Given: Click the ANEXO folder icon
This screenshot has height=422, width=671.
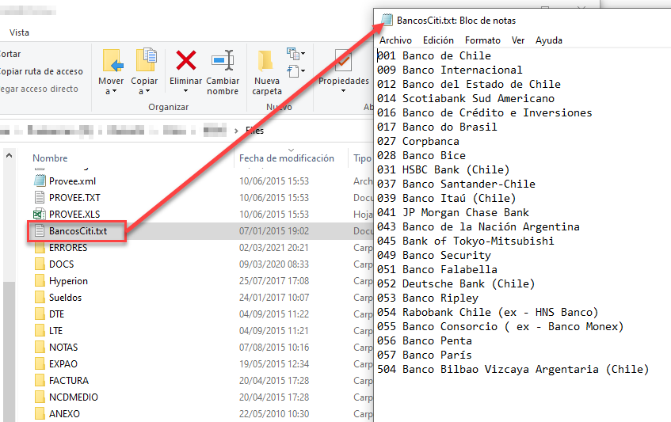Looking at the screenshot, I should (x=40, y=414).
